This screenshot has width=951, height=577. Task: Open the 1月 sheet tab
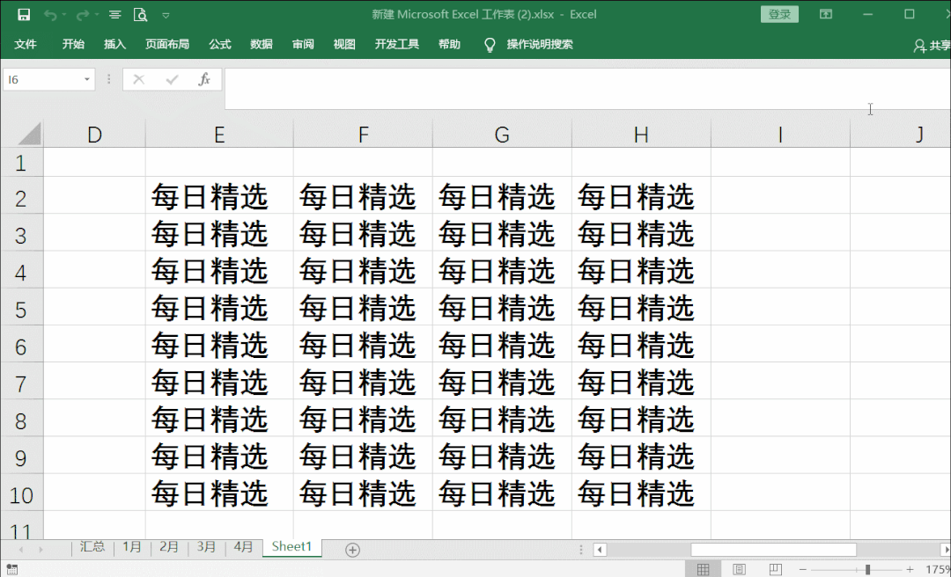[131, 547]
